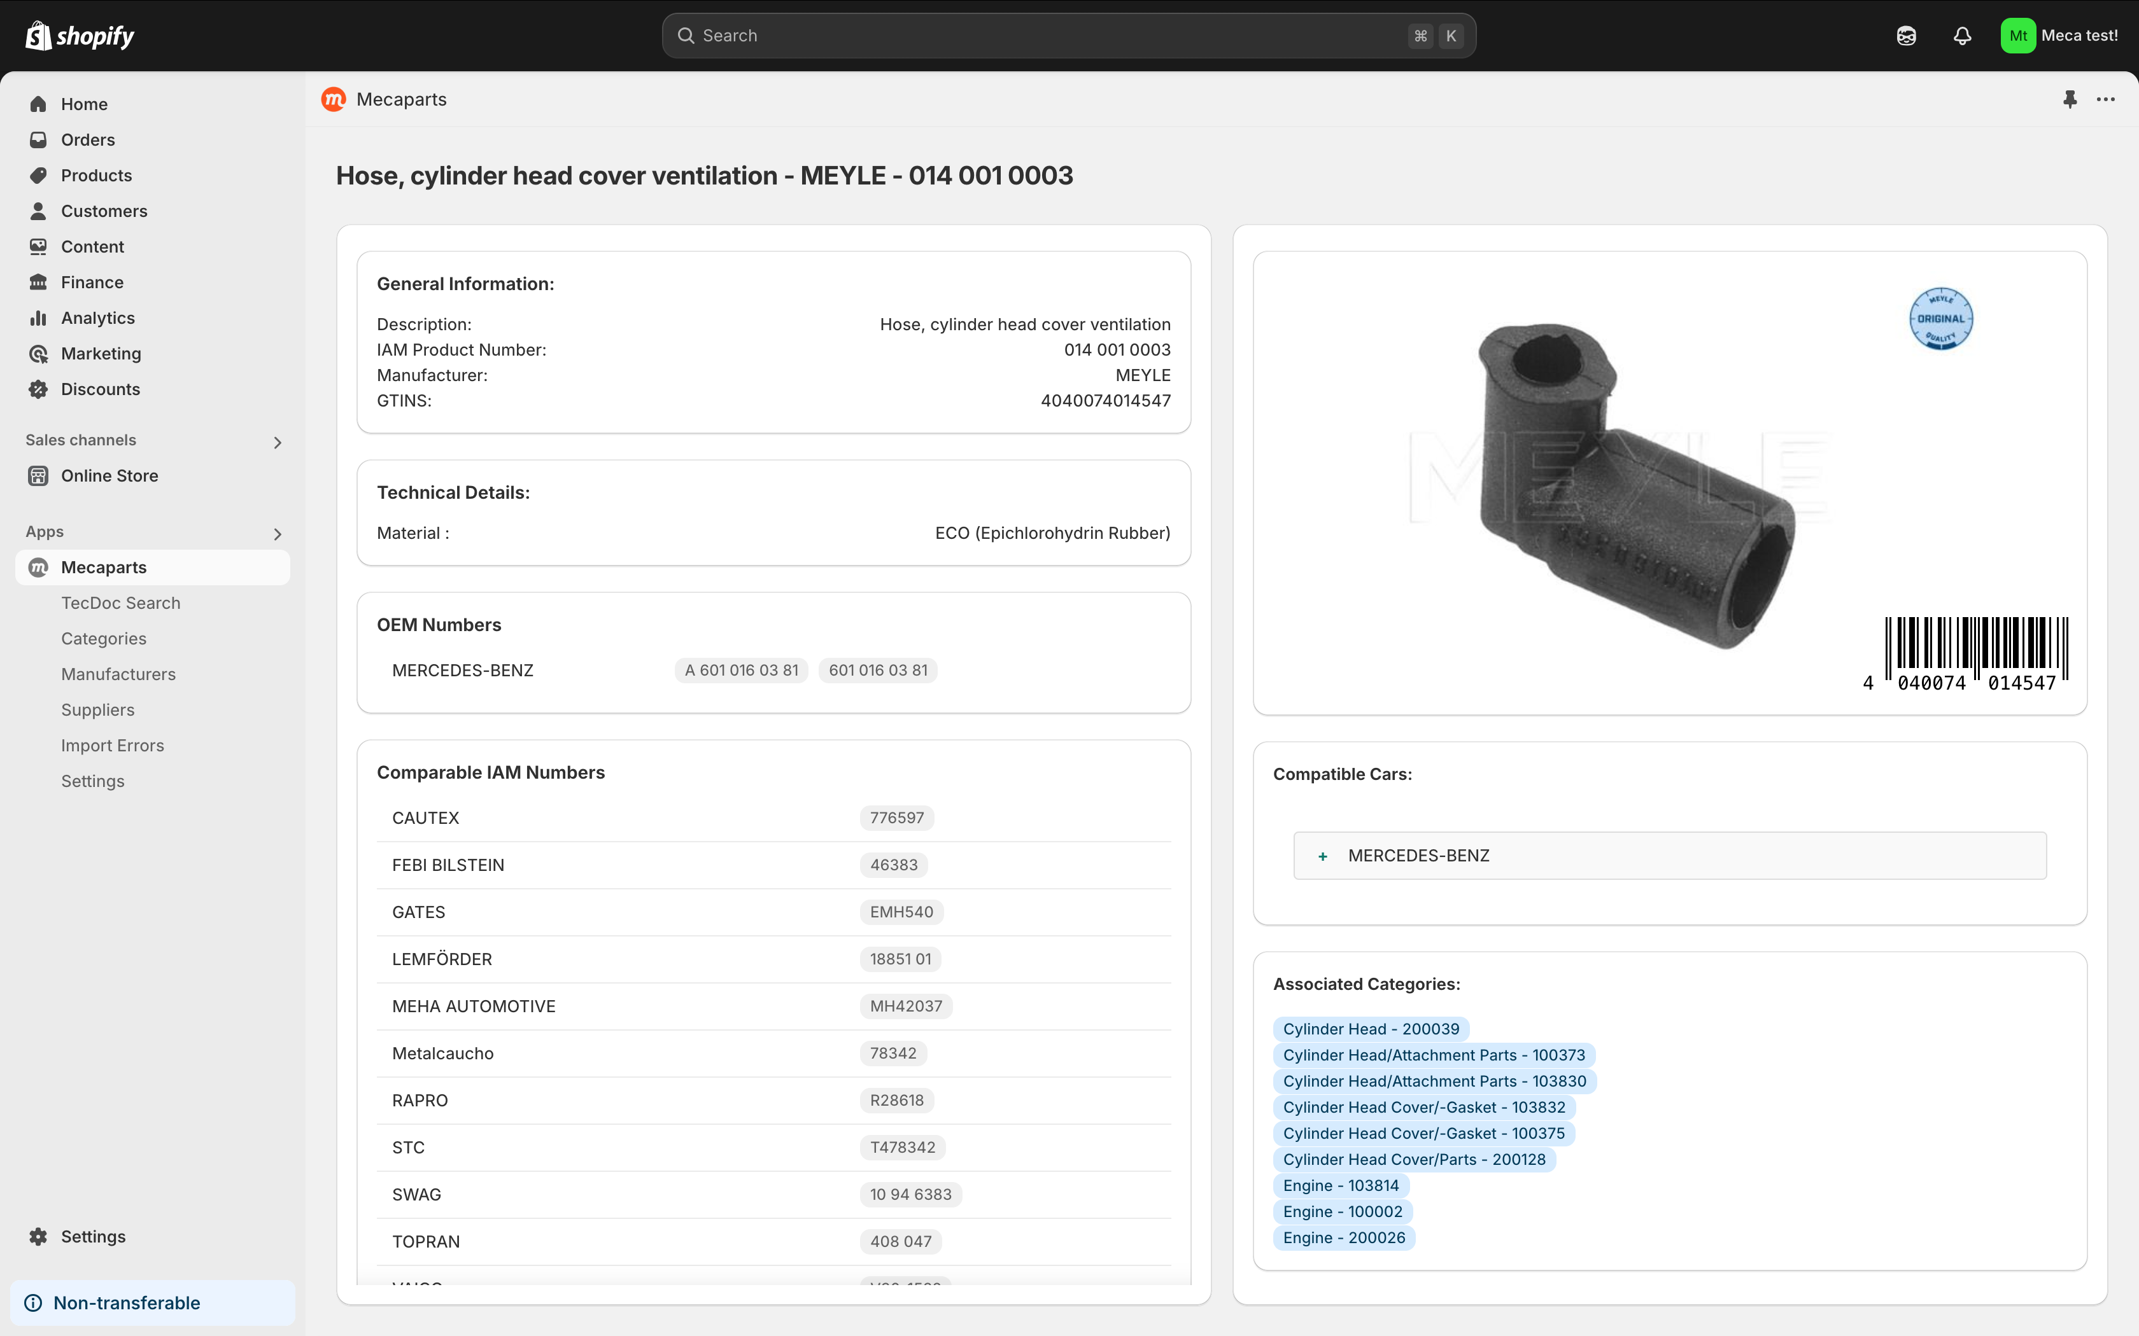Viewport: 2139px width, 1336px height.
Task: Select Engine - 103814 category tag
Action: [x=1341, y=1186]
